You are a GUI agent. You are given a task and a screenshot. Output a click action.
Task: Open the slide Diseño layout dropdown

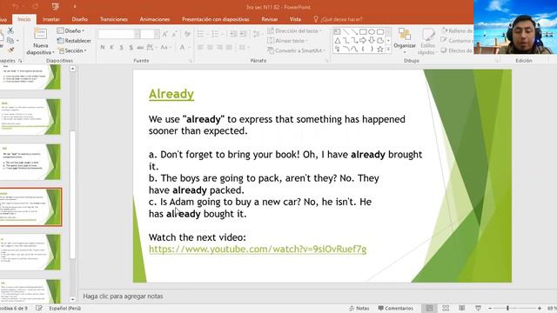point(70,31)
